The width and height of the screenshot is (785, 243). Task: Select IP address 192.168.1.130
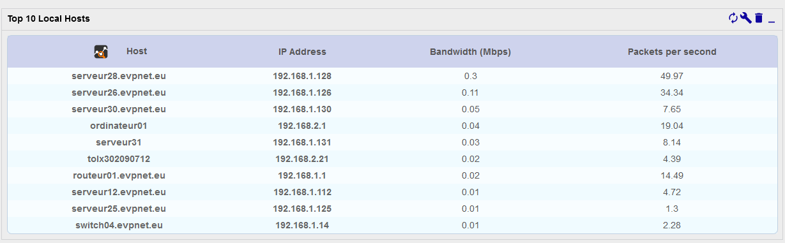302,109
